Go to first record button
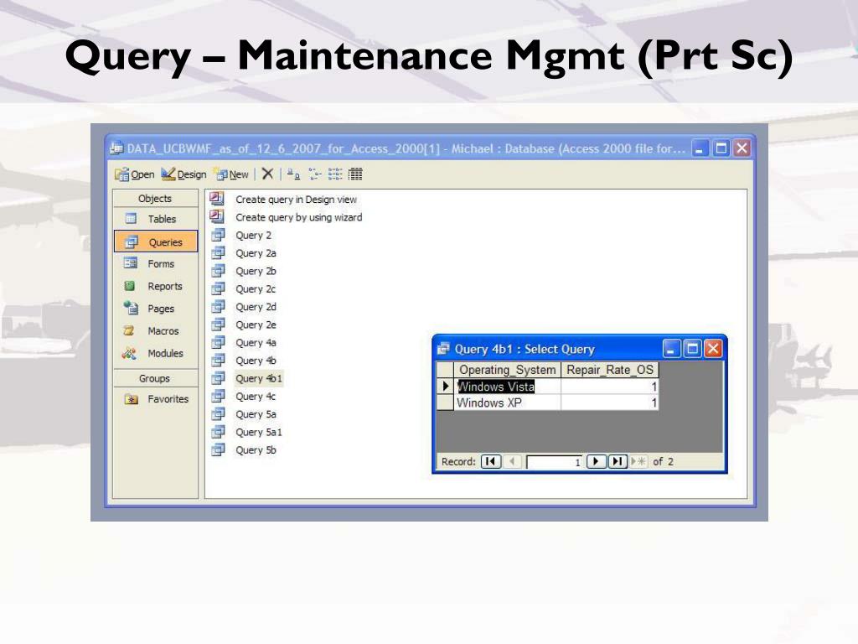The image size is (858, 644). click(491, 462)
